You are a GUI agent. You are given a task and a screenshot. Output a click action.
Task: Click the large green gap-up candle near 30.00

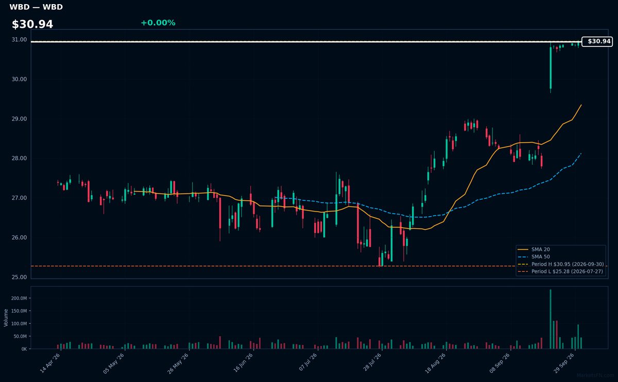(551, 68)
